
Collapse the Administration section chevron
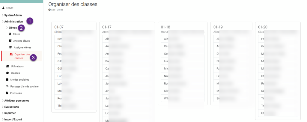(x=2, y=22)
